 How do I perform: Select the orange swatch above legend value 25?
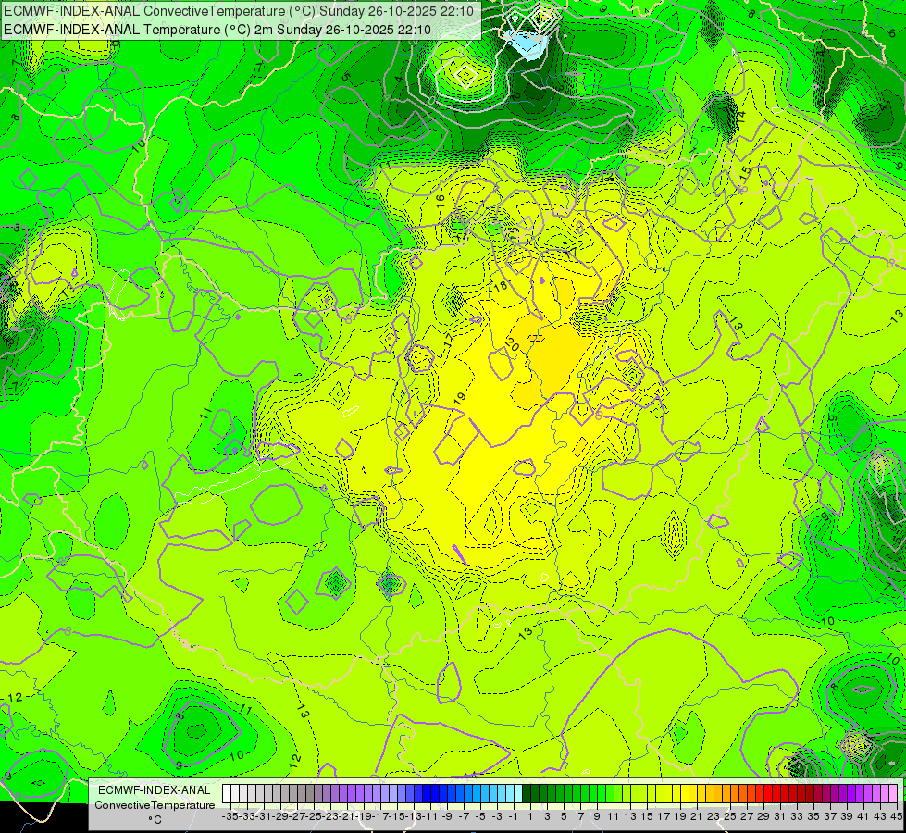coord(726,793)
